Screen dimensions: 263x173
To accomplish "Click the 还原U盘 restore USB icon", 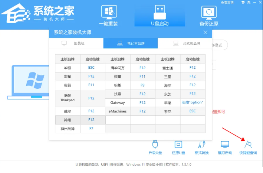I will [x=178, y=147].
